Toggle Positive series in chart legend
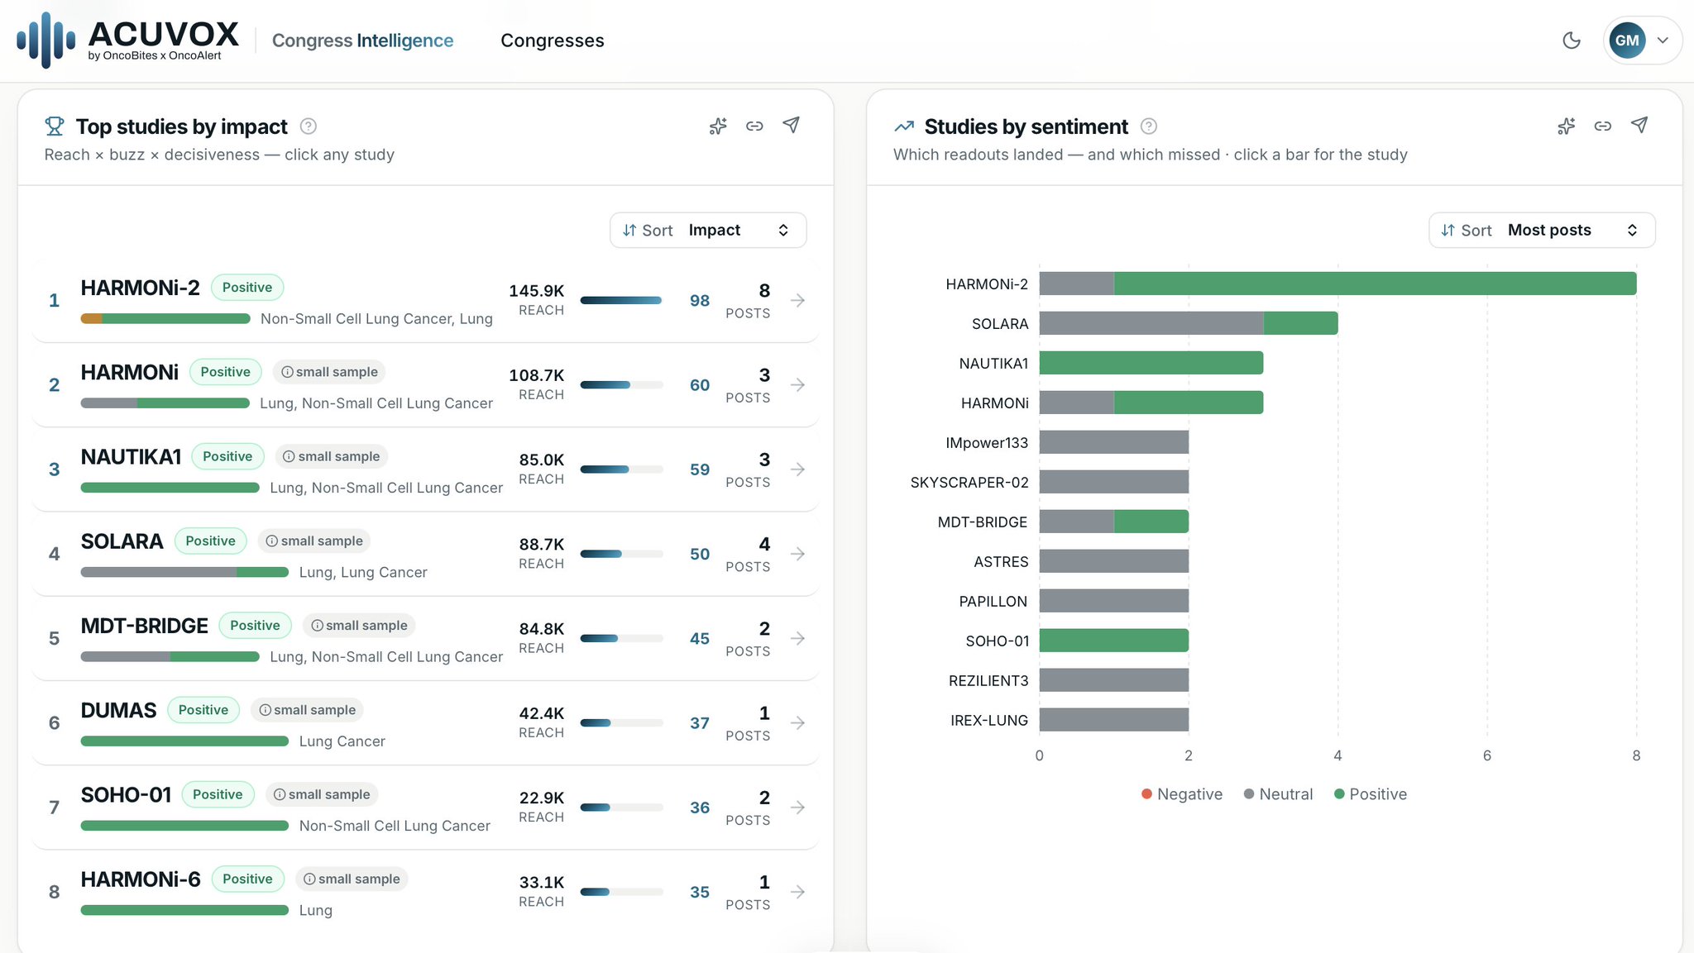 [x=1371, y=794]
